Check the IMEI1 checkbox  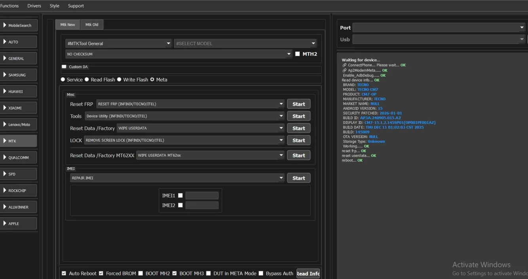180,195
